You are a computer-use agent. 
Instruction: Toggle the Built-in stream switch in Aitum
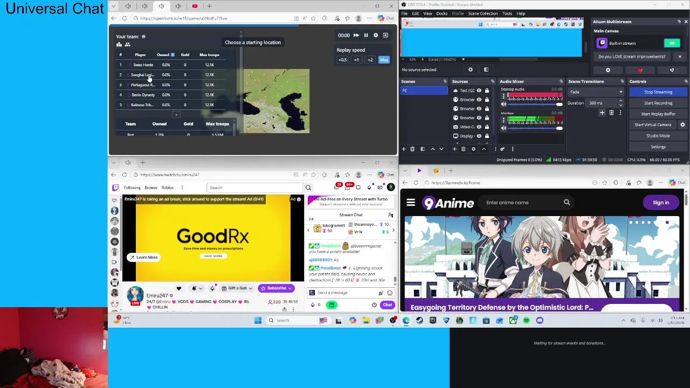pos(672,43)
